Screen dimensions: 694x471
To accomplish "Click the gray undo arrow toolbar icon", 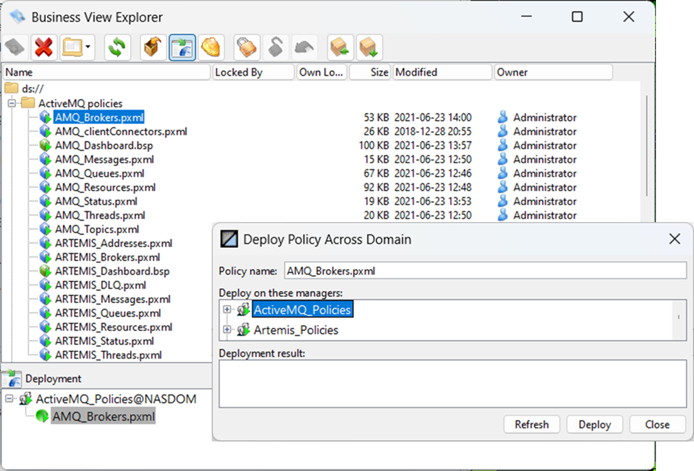I will (x=305, y=47).
